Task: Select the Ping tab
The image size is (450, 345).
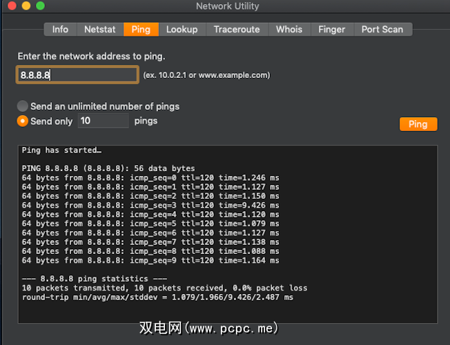Action: 141,29
